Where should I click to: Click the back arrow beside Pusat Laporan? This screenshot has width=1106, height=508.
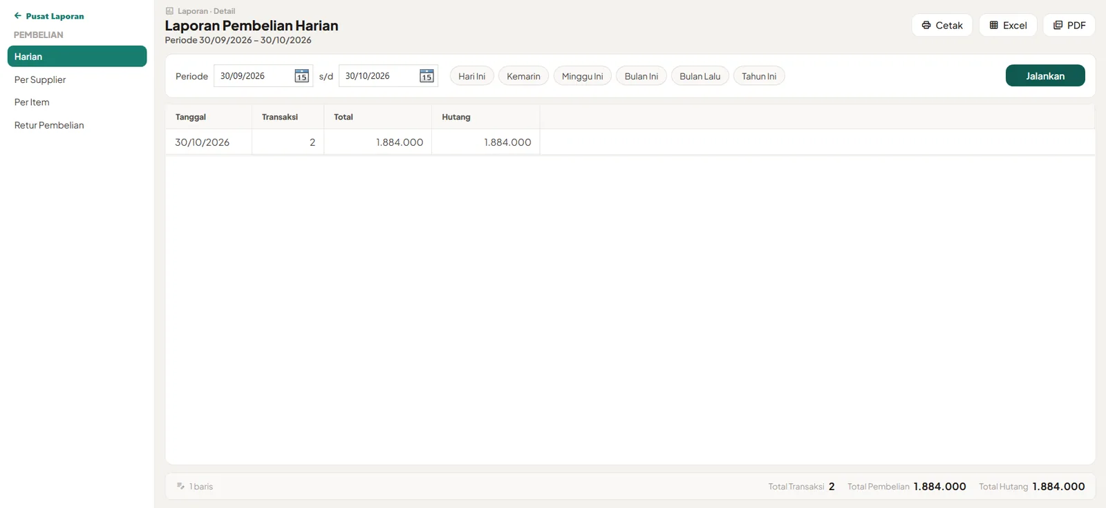[18, 16]
